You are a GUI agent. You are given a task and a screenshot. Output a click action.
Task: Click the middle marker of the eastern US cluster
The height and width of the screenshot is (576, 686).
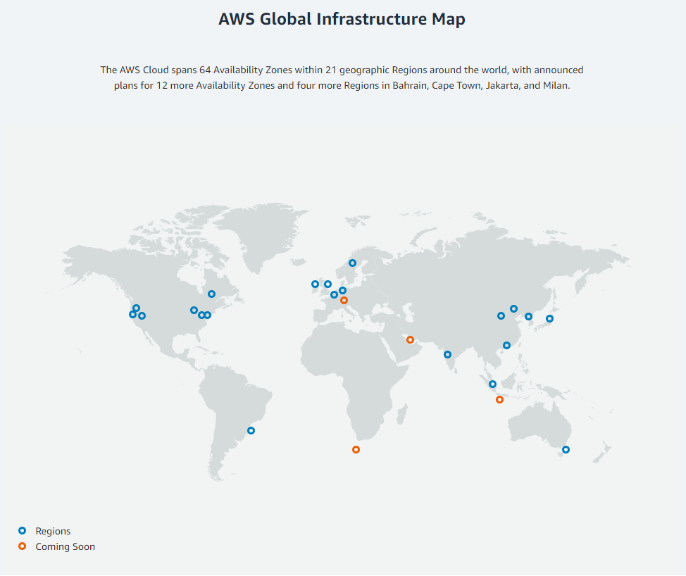pyautogui.click(x=201, y=315)
